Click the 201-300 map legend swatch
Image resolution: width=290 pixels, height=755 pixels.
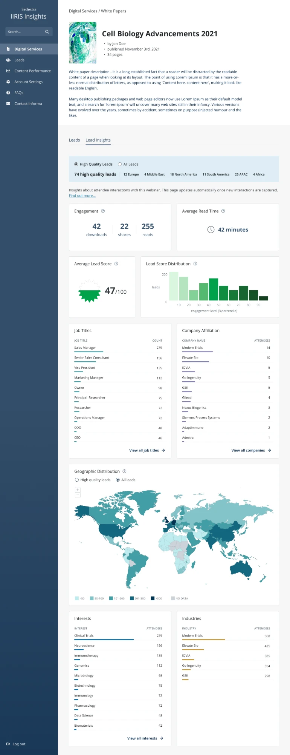[132, 598]
